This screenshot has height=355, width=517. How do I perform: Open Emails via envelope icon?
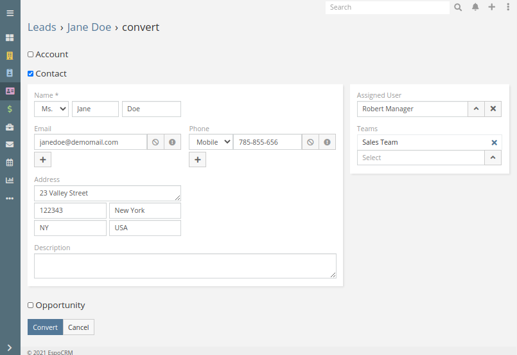10,145
